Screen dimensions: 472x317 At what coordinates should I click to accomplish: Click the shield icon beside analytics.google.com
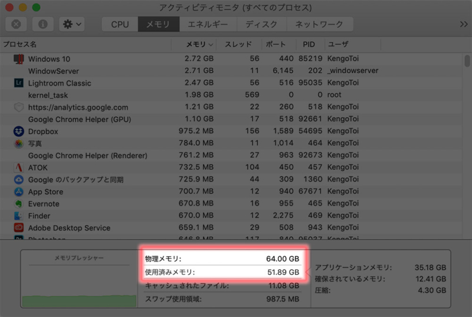click(19, 107)
